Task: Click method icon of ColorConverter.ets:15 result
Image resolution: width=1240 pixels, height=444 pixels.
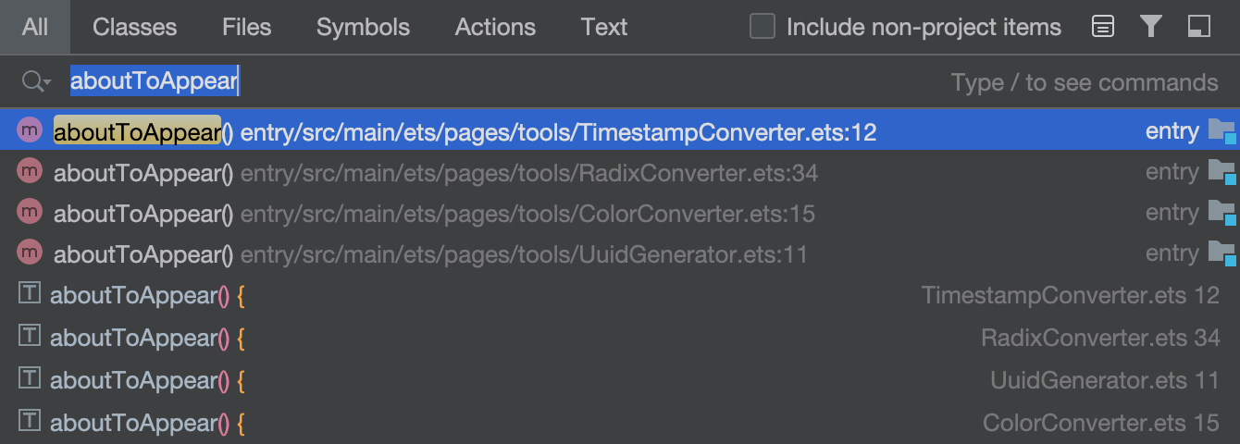Action: click(31, 212)
